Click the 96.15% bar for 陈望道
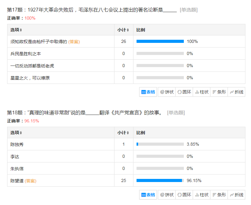Image resolution: width=251 pixels, height=205 pixels. 159,180
